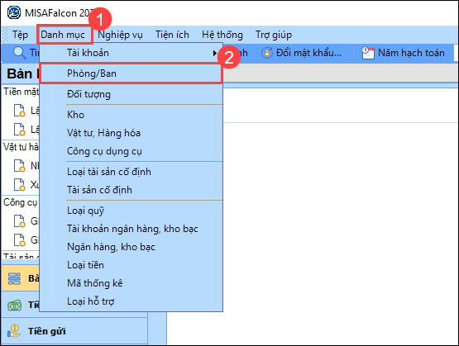Click the highlighted Bàn làm việc sidebar icon
This screenshot has height=346, width=459.
(14, 278)
